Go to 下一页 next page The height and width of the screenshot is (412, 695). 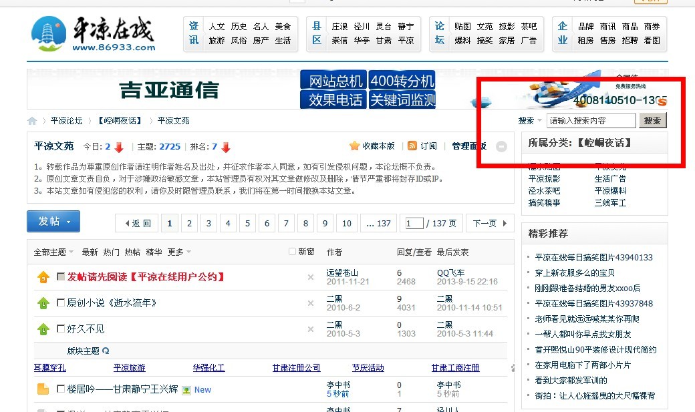click(490, 223)
